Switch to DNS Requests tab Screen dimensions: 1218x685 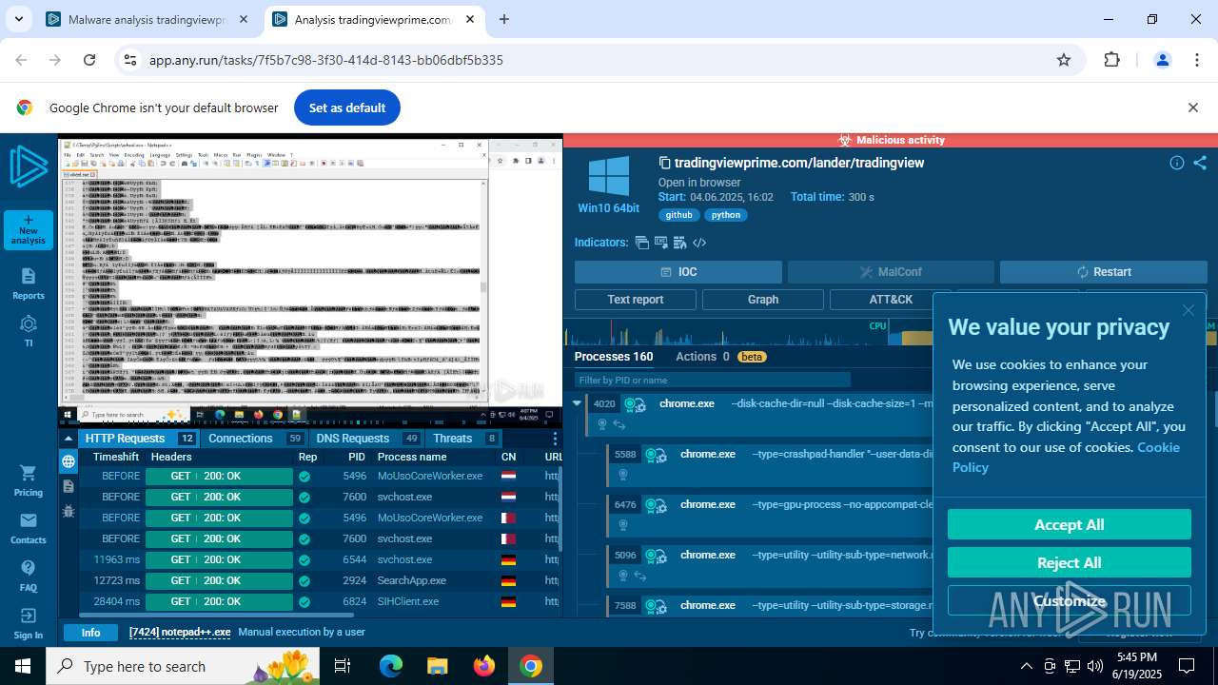(366, 439)
